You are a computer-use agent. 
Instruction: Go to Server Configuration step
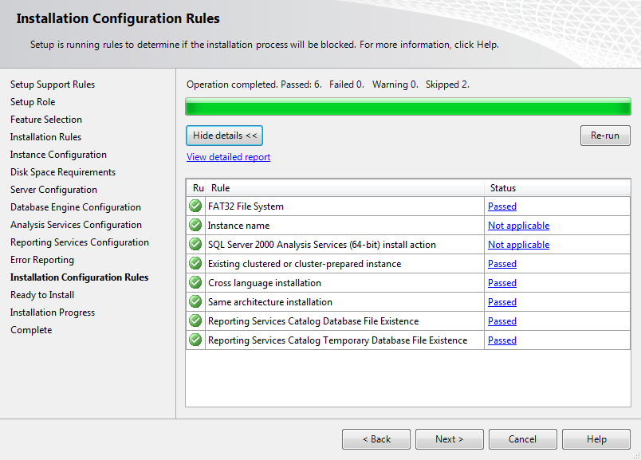[53, 190]
